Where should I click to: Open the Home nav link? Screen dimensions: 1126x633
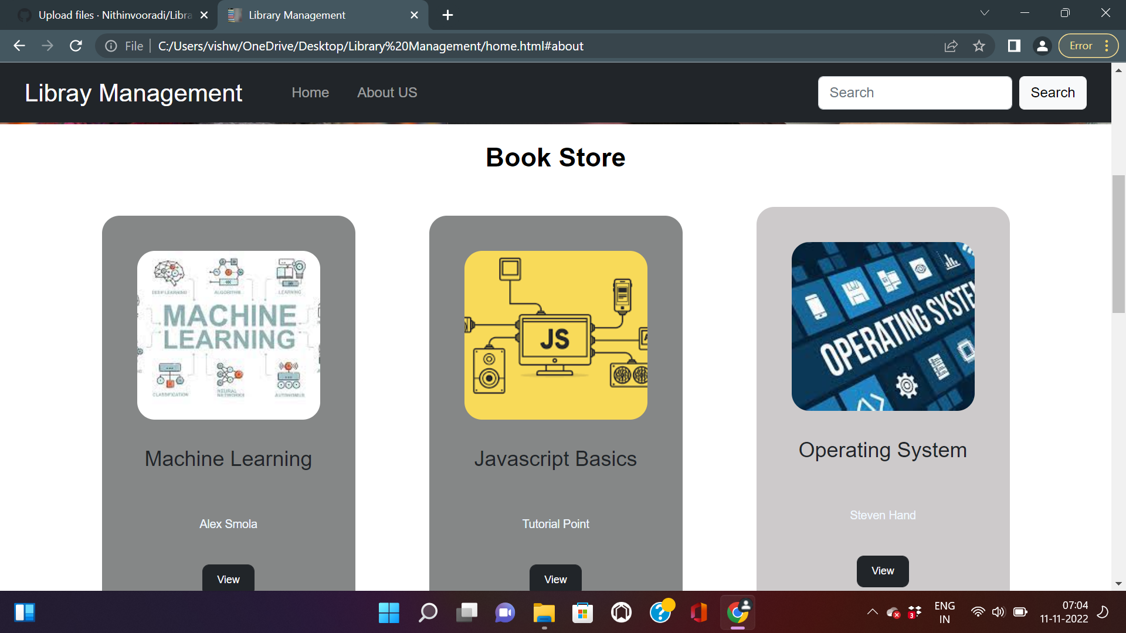coord(310,93)
